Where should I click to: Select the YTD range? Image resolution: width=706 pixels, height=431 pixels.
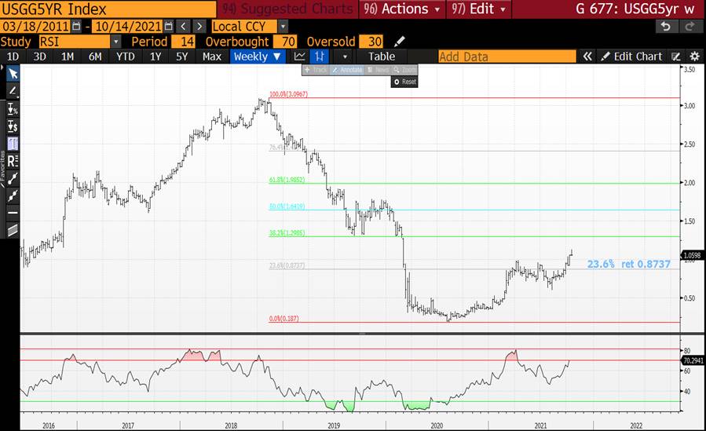click(125, 57)
